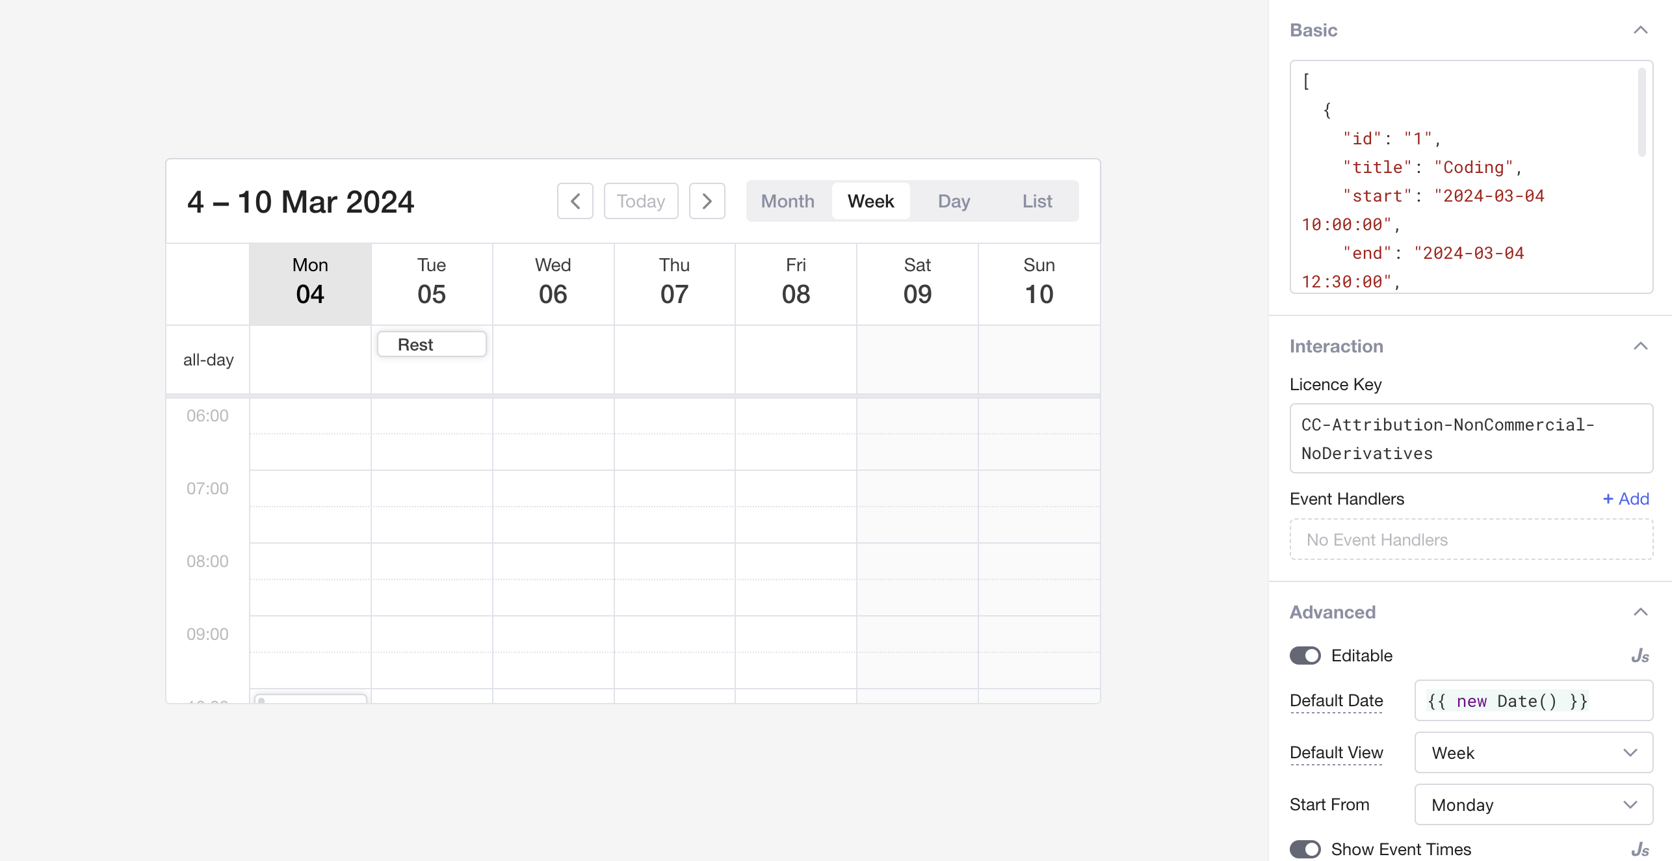Click the JS icon beside Editable
Screen dimensions: 1672x861
[1639, 656]
